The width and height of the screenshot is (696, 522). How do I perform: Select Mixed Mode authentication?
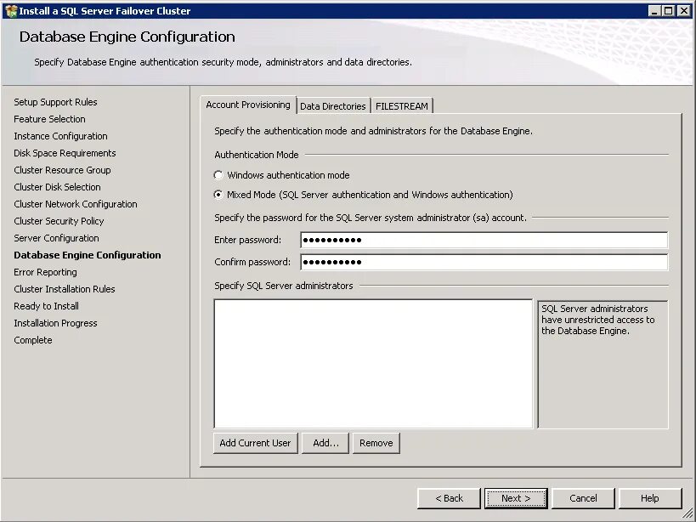coord(218,194)
